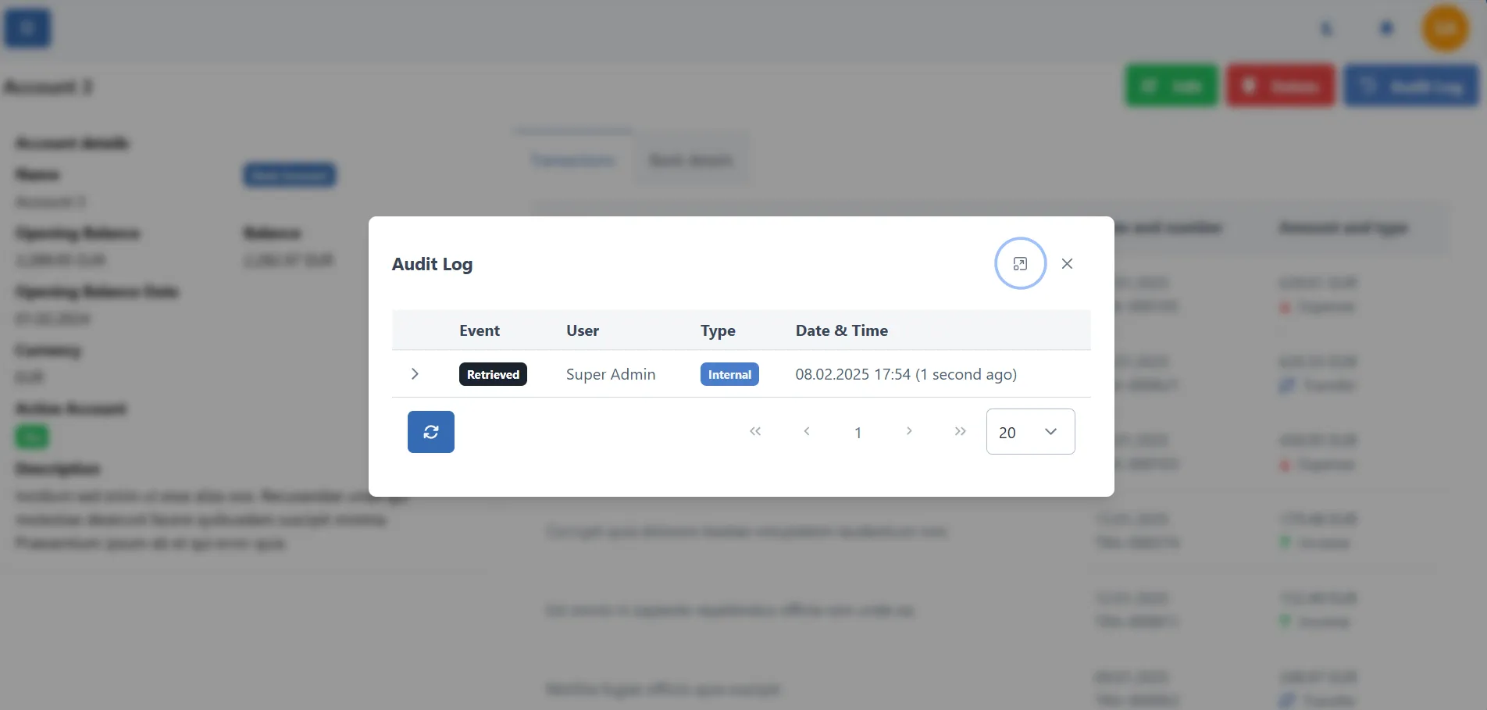Screen dimensions: 1487x710
Task: Click the app menu icon in top-left corner
Action: point(26,27)
